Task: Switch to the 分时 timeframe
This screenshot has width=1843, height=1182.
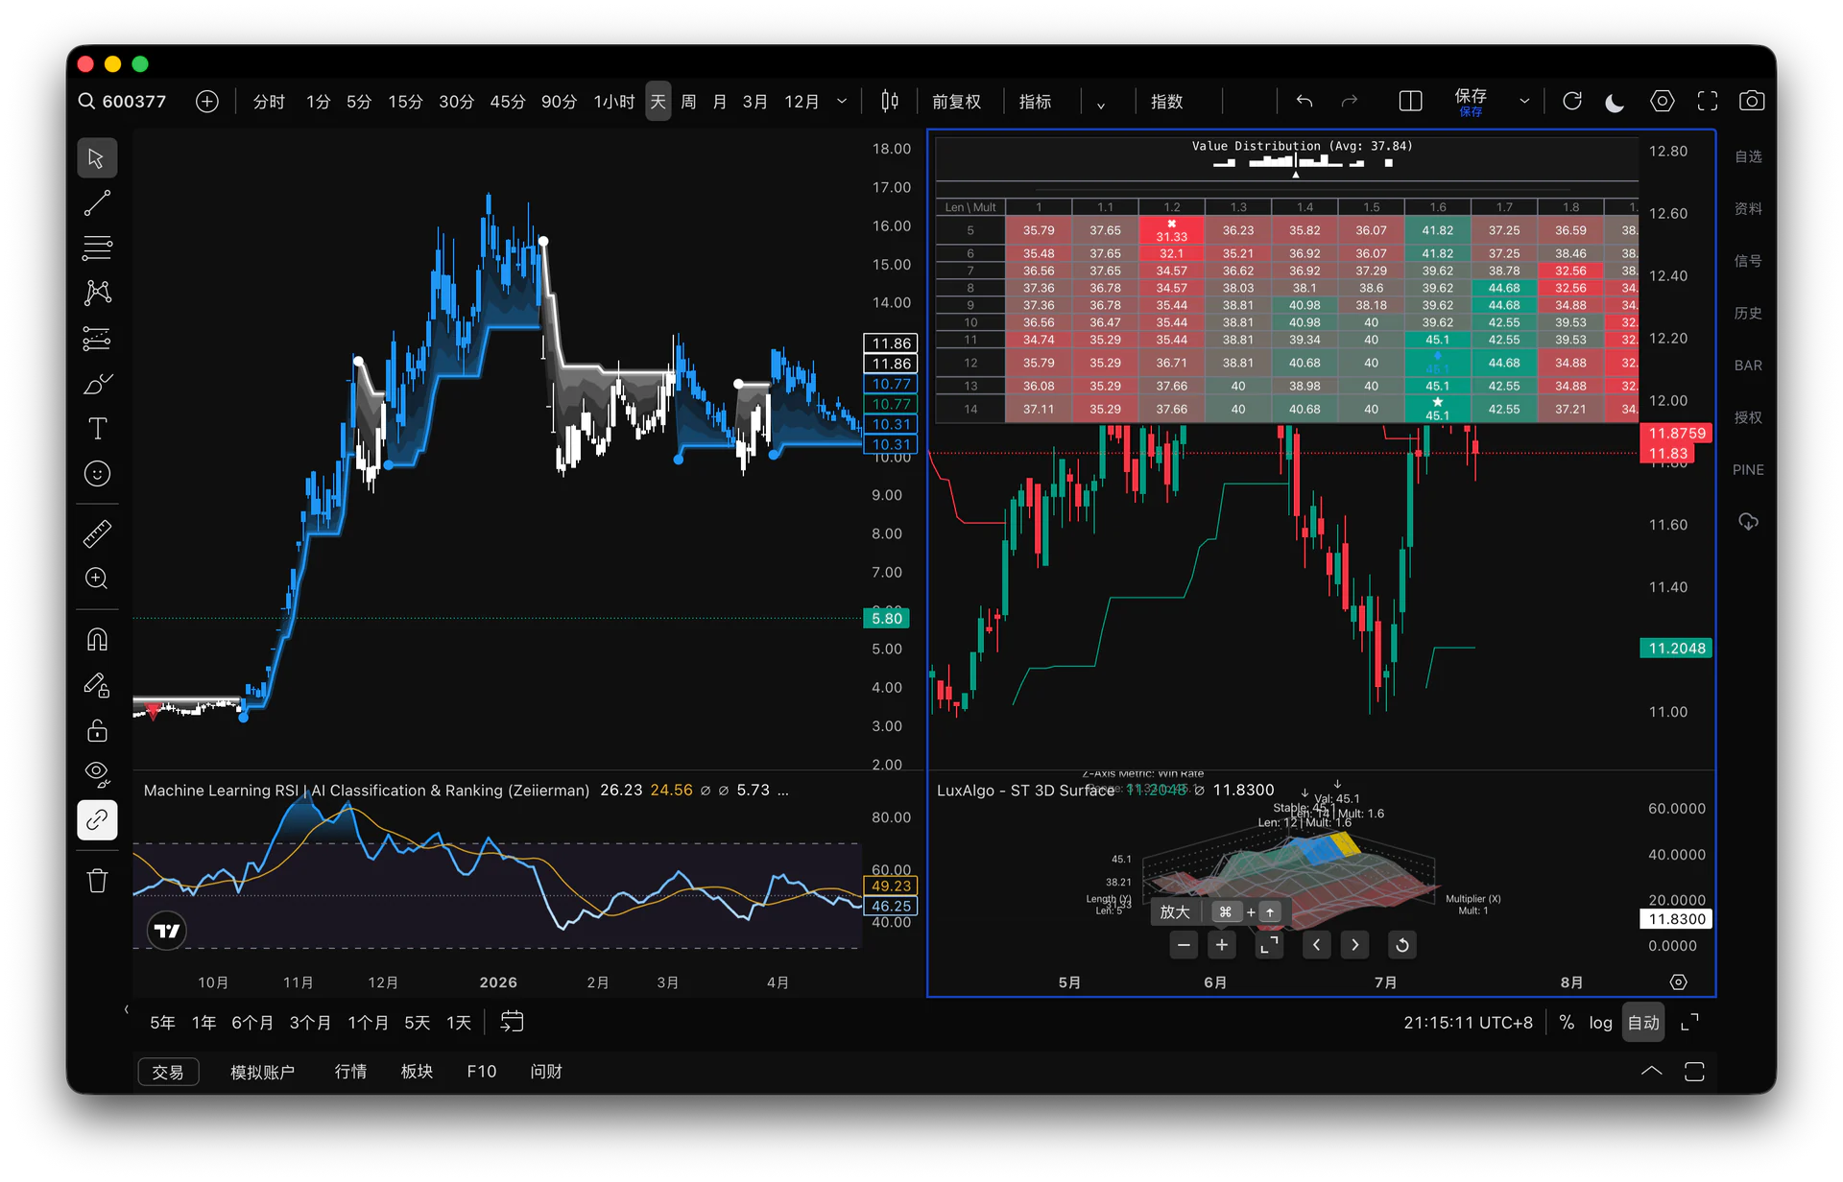Action: (269, 102)
